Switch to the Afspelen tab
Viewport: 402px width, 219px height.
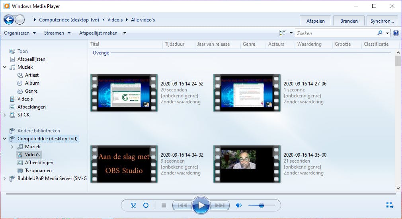315,21
